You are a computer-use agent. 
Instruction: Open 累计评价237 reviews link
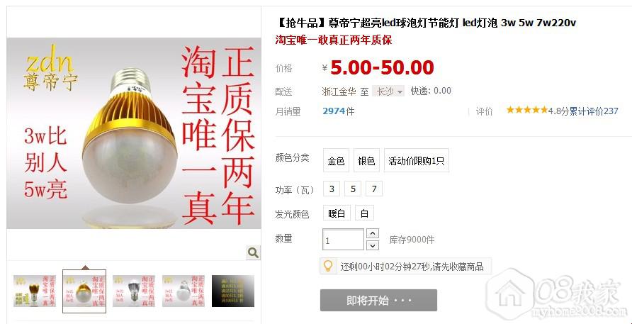tap(594, 111)
